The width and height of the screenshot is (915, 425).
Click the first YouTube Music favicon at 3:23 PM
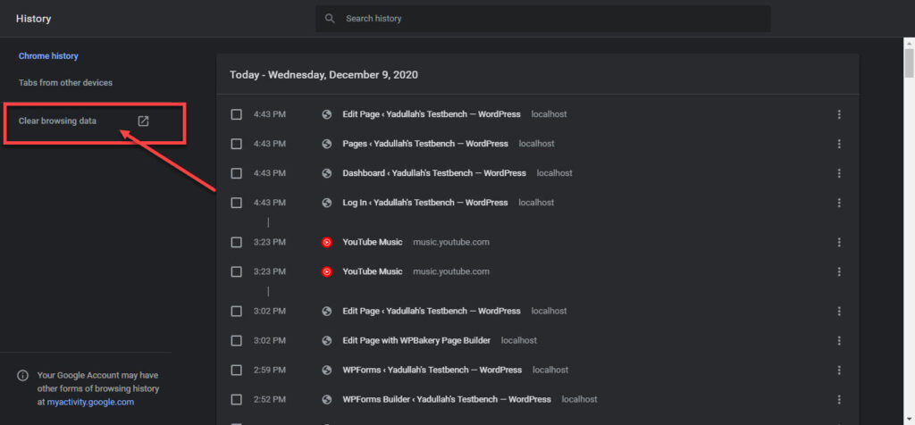(327, 242)
